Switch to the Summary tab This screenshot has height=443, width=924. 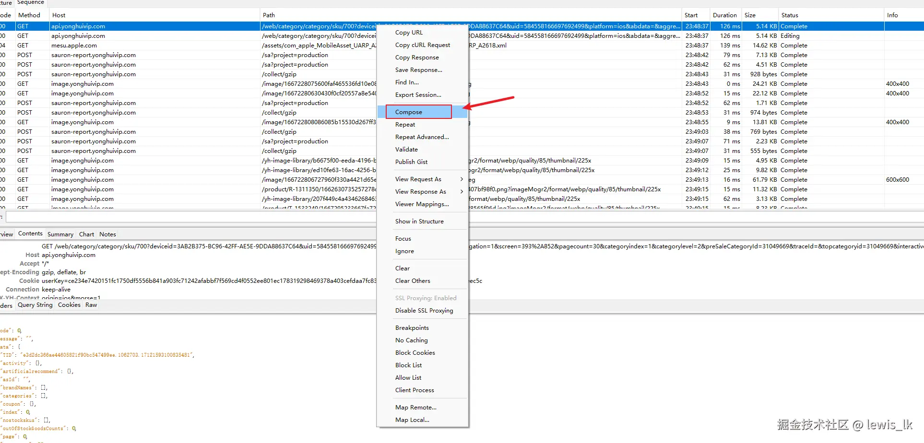(60, 234)
